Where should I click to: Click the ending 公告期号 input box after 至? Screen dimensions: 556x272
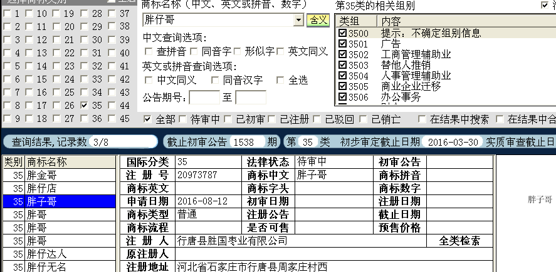click(x=251, y=98)
